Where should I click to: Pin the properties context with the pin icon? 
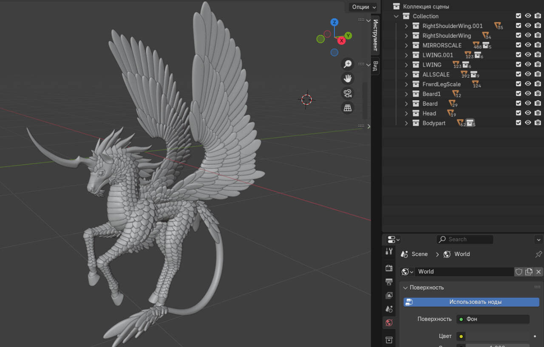pyautogui.click(x=538, y=254)
